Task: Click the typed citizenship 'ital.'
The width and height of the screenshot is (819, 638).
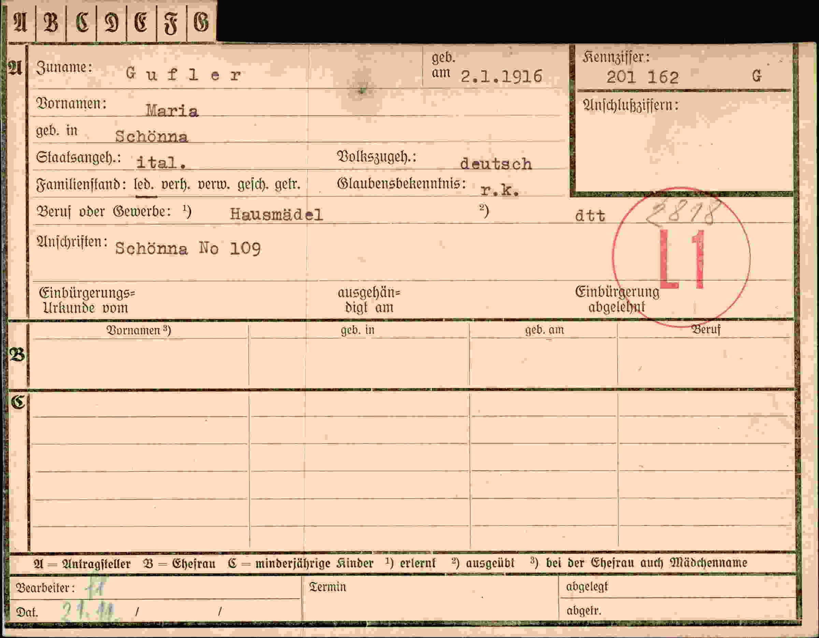Action: [161, 163]
